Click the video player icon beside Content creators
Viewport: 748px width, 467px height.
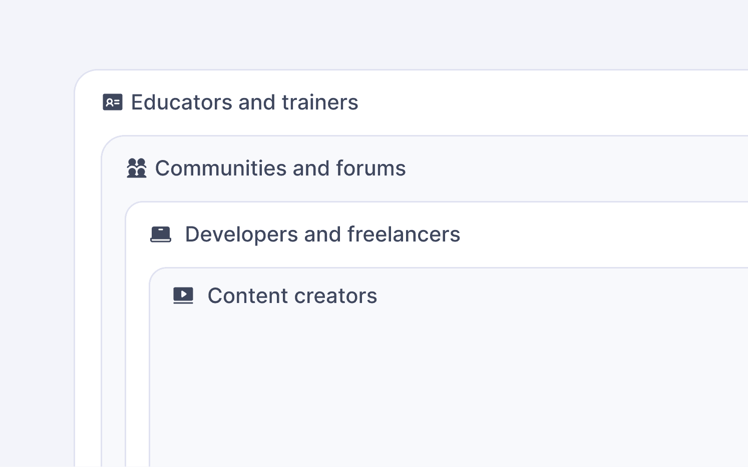(x=183, y=295)
